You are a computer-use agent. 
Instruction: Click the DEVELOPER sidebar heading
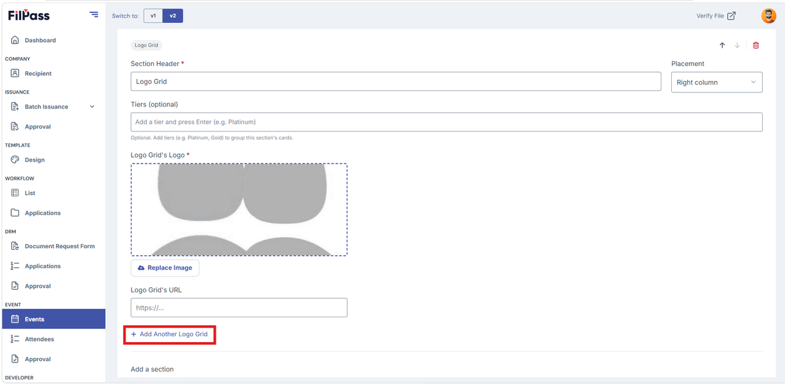(x=19, y=378)
